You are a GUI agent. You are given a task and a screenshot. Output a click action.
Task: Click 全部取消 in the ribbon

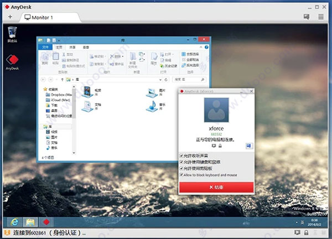coord(190,60)
